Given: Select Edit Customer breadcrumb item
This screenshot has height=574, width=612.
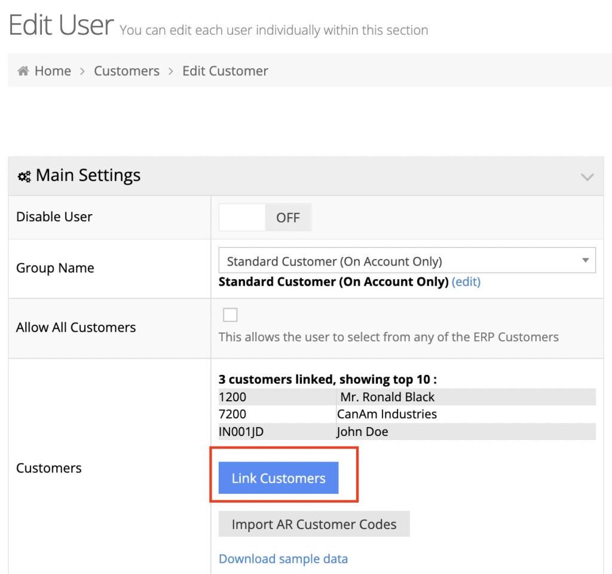Looking at the screenshot, I should pyautogui.click(x=225, y=71).
